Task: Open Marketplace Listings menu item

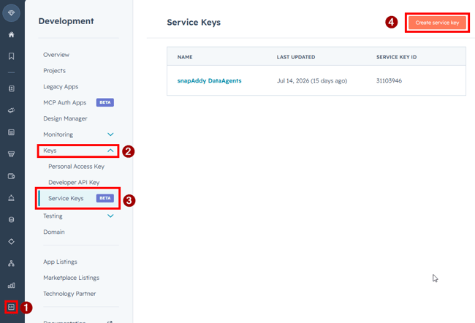Action: [x=71, y=278]
